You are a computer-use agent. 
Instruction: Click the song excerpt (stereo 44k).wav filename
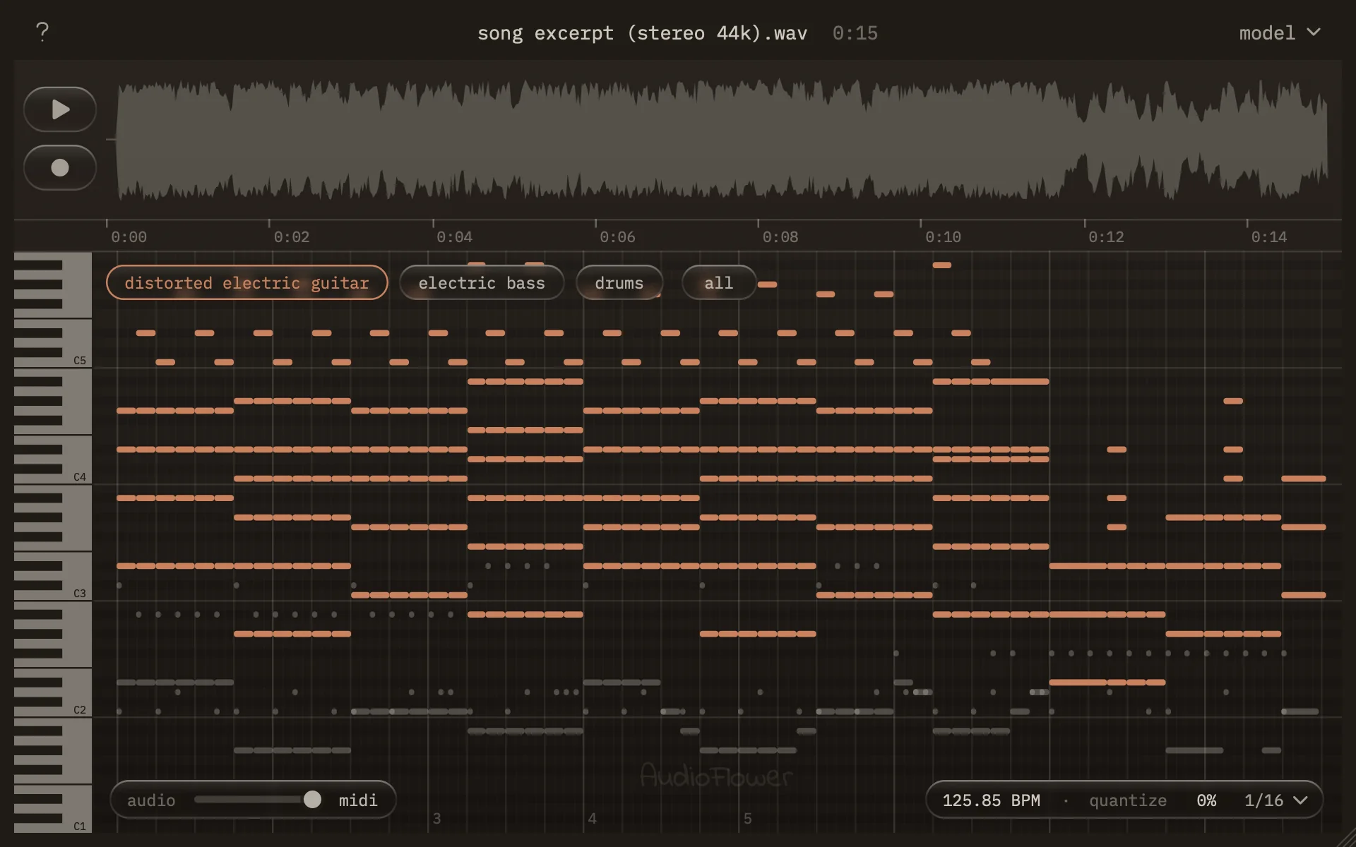(x=642, y=33)
